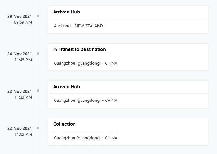Screen dimensions: 217x154
Task: Select the timeline dot beside 11:33 PM
Action: point(38,91)
